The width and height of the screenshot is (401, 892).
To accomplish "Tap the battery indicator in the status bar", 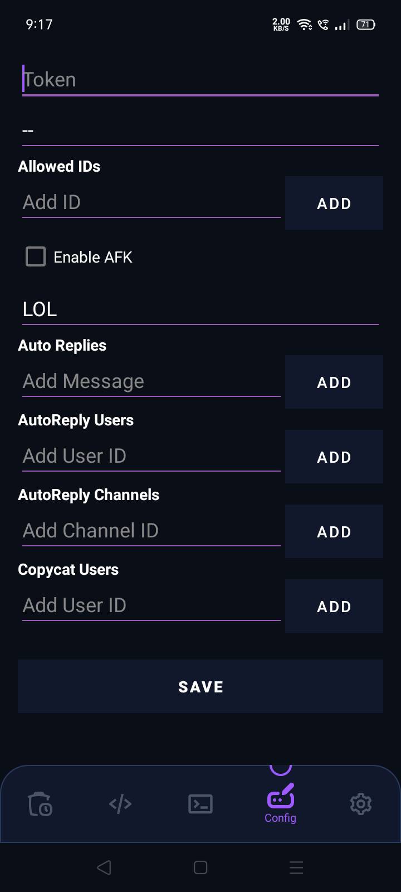I will [x=365, y=25].
